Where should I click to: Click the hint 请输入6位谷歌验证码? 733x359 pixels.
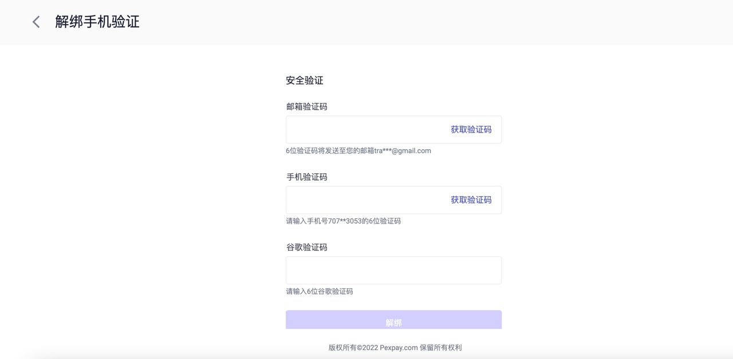[x=320, y=292]
